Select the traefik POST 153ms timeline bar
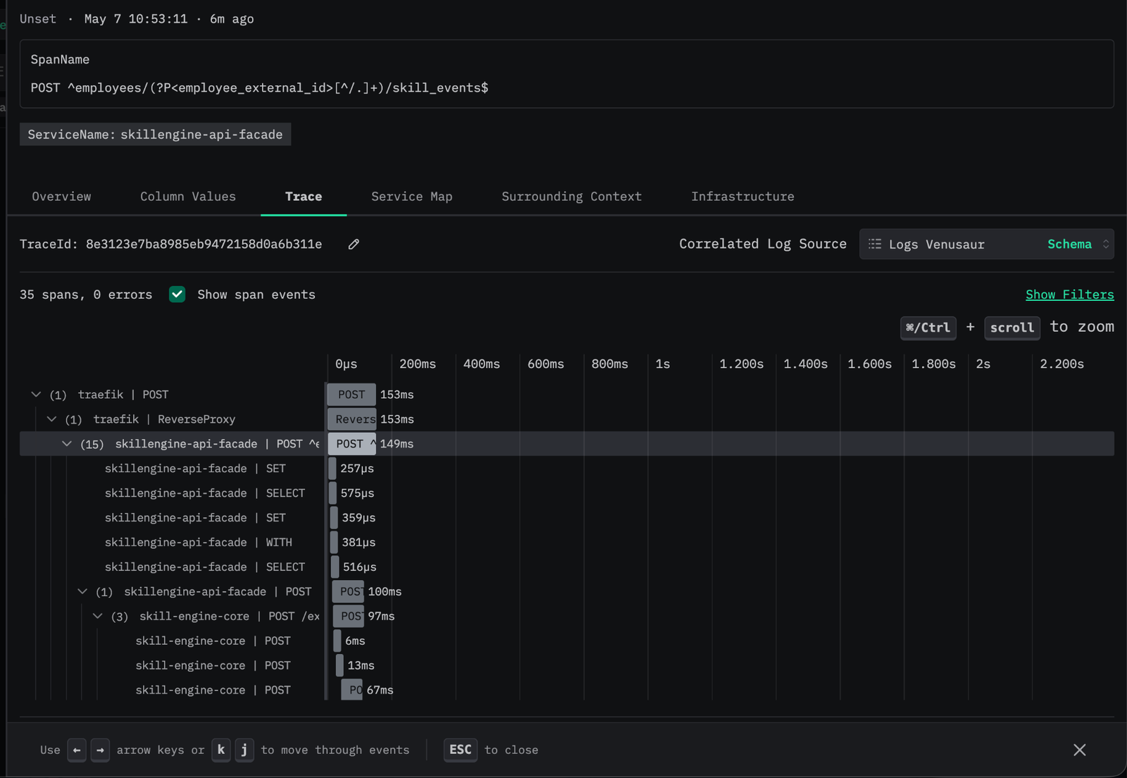The image size is (1127, 778). click(351, 395)
